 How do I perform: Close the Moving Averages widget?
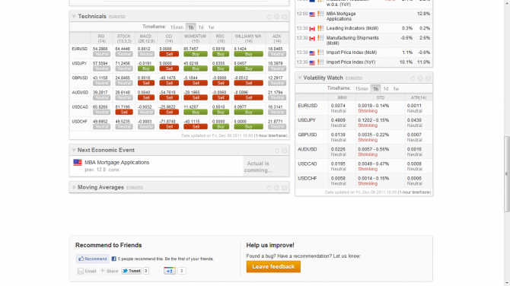point(284,188)
